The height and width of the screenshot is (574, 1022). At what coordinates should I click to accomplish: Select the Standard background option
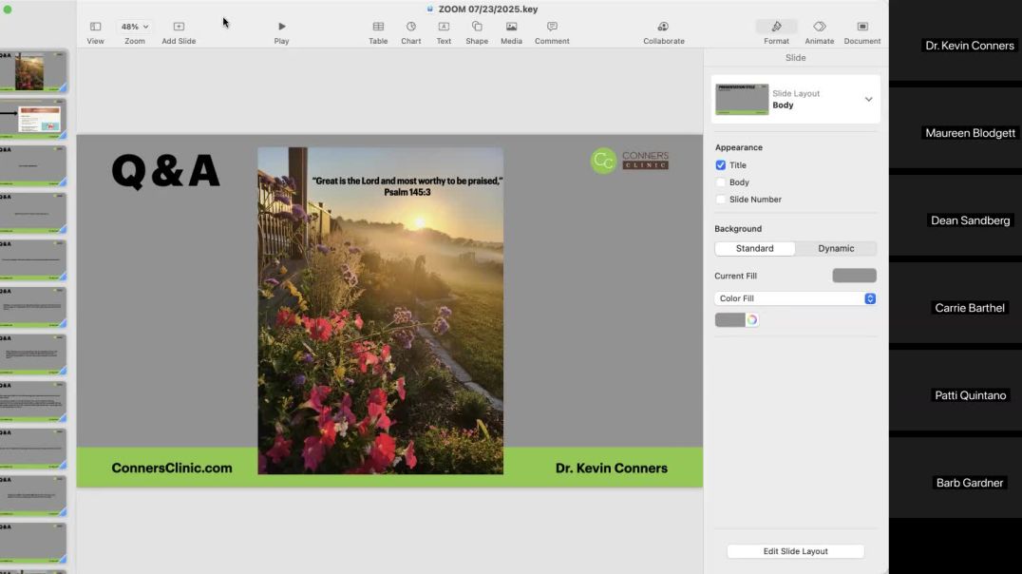[755, 249]
